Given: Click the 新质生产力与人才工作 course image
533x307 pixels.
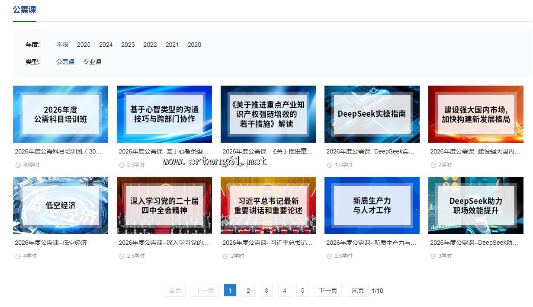Looking at the screenshot, I should tap(372, 205).
